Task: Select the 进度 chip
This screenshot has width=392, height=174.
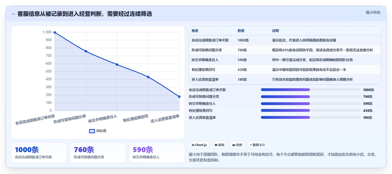Action: 237,145
